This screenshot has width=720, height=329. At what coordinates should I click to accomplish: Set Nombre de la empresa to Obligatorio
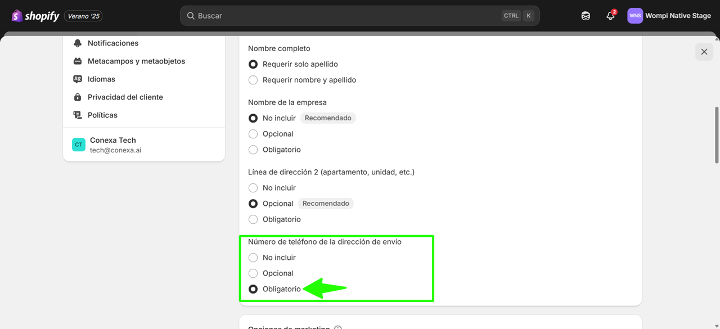coord(253,150)
